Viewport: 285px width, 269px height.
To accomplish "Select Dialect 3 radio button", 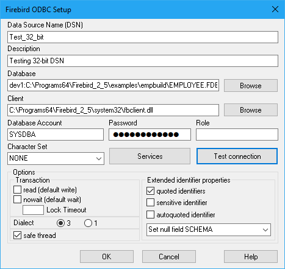I will (x=60, y=223).
